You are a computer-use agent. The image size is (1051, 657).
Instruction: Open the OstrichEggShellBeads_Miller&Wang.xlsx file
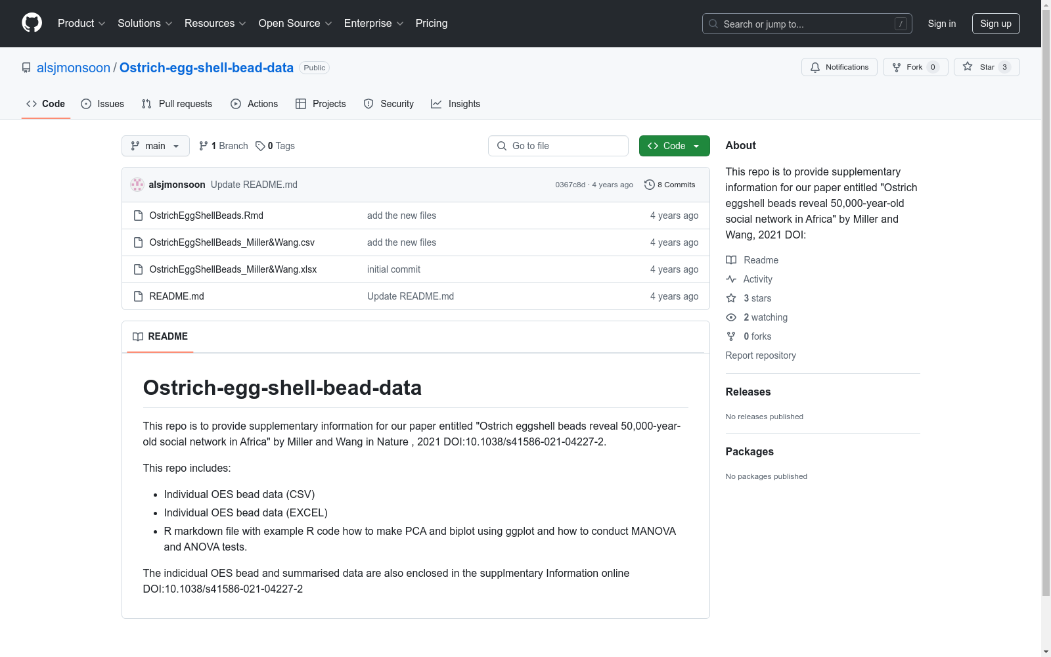[x=233, y=269]
